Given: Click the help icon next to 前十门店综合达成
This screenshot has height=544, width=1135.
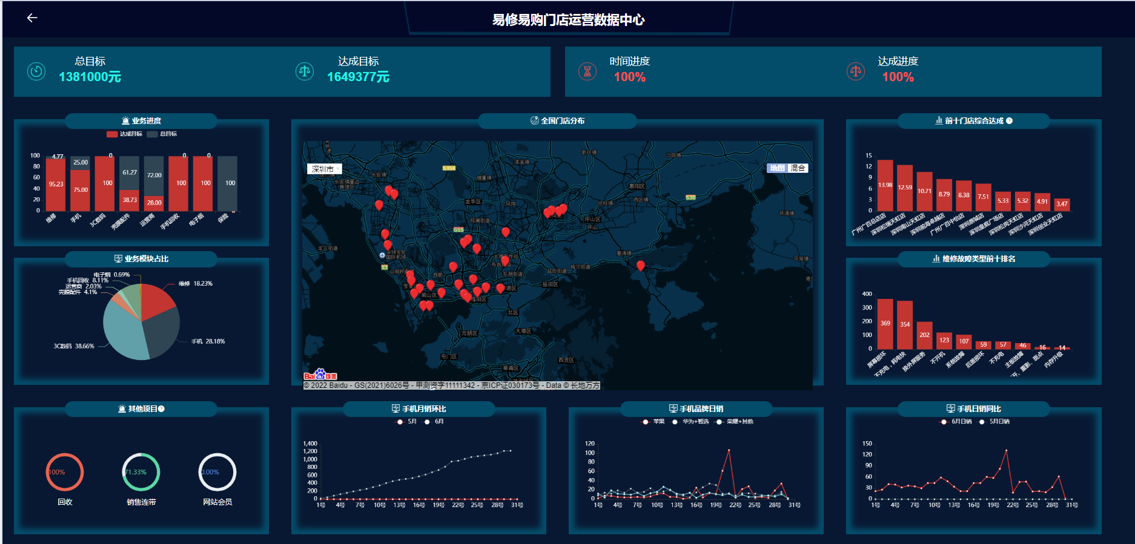Looking at the screenshot, I should pos(1009,121).
